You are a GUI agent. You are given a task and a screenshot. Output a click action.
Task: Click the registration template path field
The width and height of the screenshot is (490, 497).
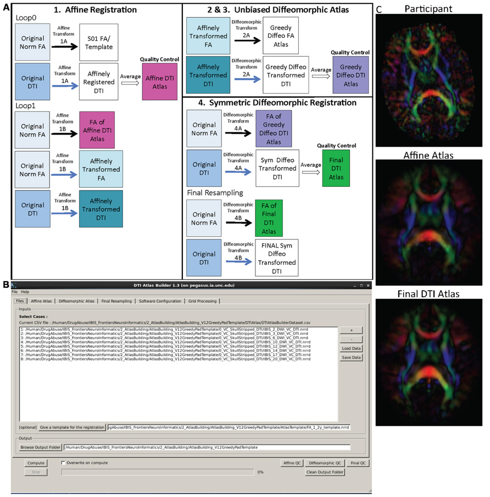(229, 427)
